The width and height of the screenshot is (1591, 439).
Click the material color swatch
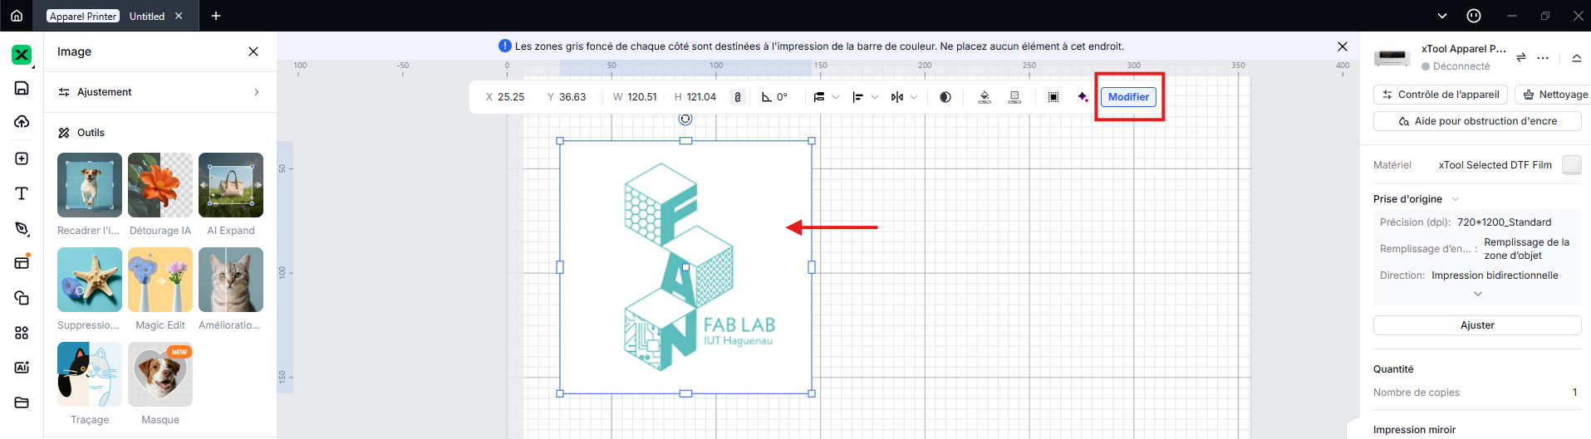[x=1571, y=165]
